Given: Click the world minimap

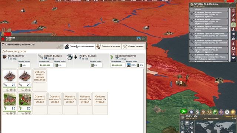Looking at the screenshot, I should (216, 127).
